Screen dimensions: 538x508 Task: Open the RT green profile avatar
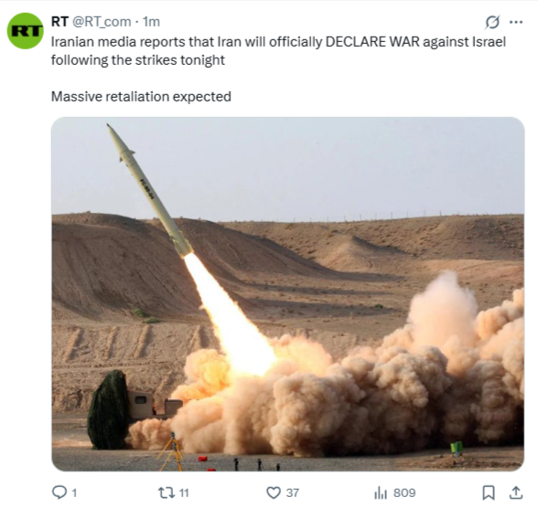tap(25, 31)
